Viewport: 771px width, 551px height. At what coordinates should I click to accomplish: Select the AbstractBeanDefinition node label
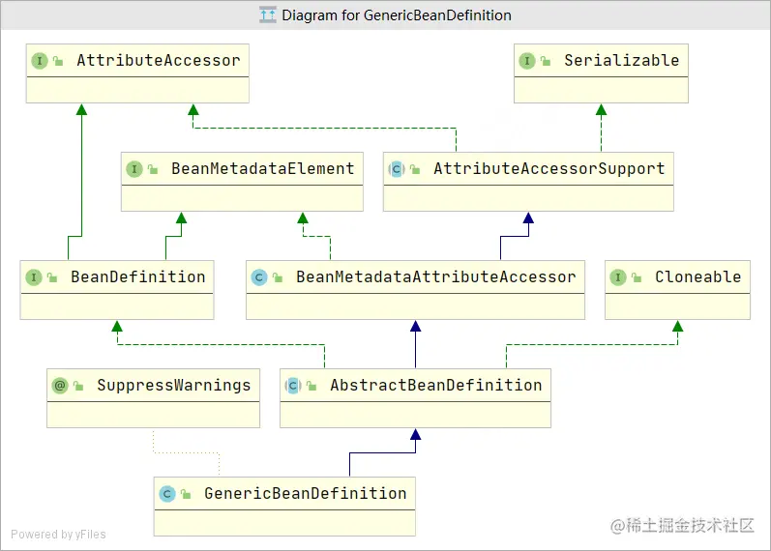point(435,386)
